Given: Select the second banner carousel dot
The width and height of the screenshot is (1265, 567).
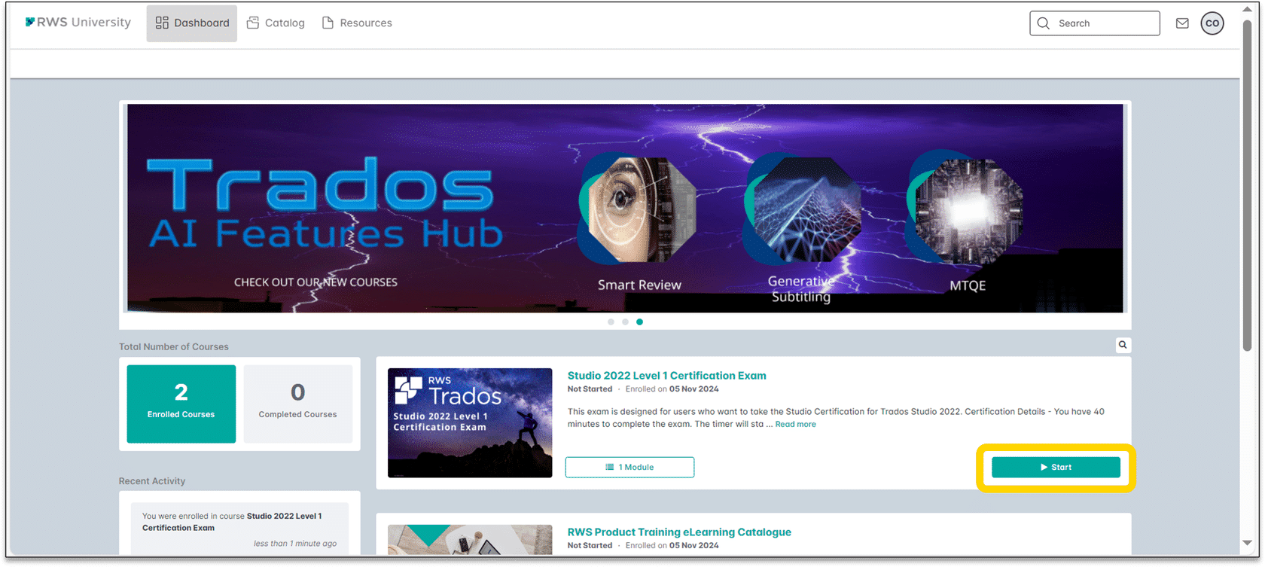Looking at the screenshot, I should (x=625, y=322).
